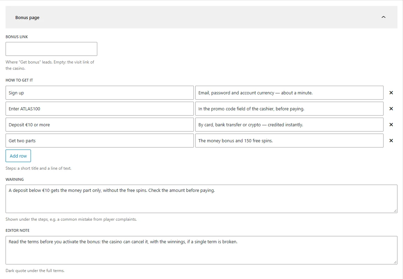Click the "Steps: a short title" hint text
The image size is (403, 279).
(39, 168)
